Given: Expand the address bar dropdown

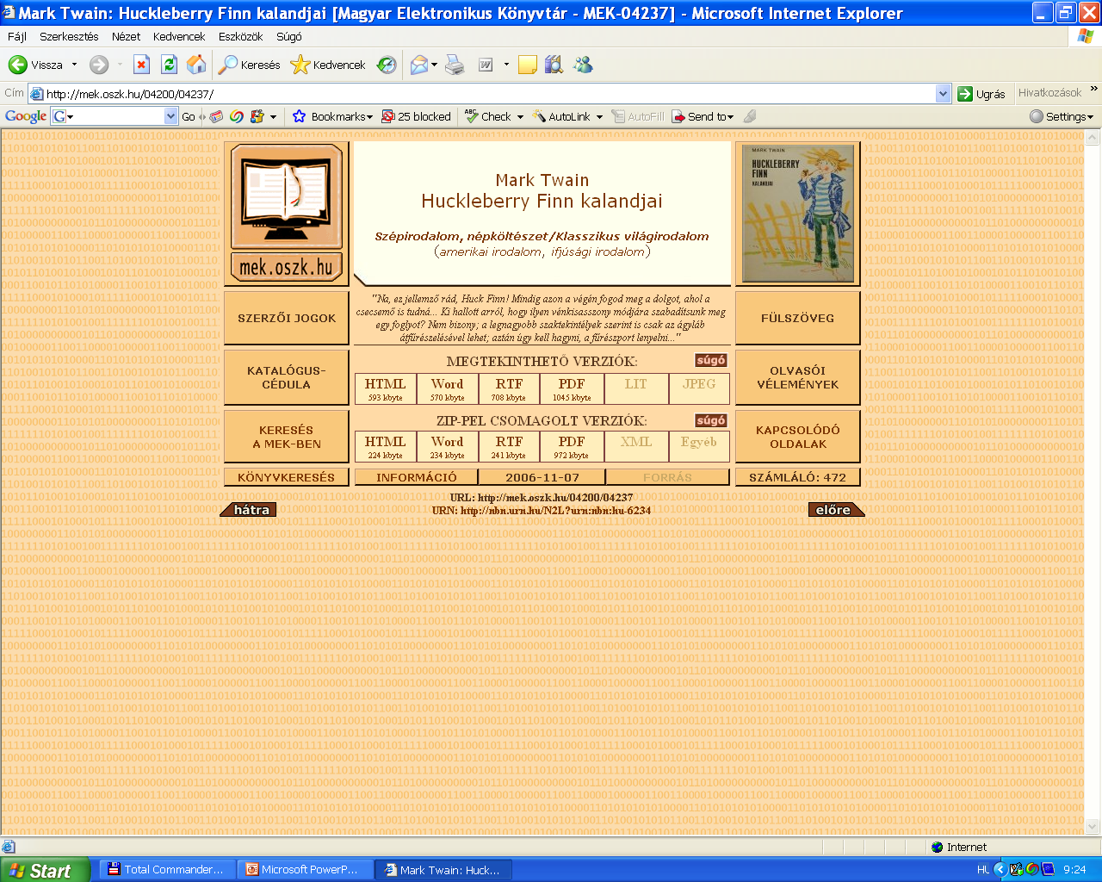Looking at the screenshot, I should point(943,94).
